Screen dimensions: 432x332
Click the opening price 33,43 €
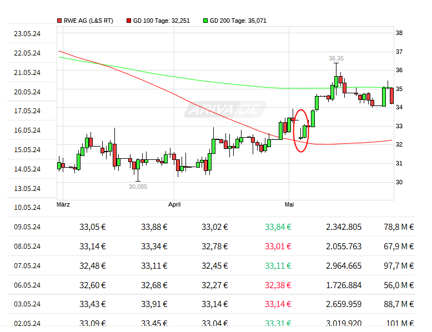93,304
